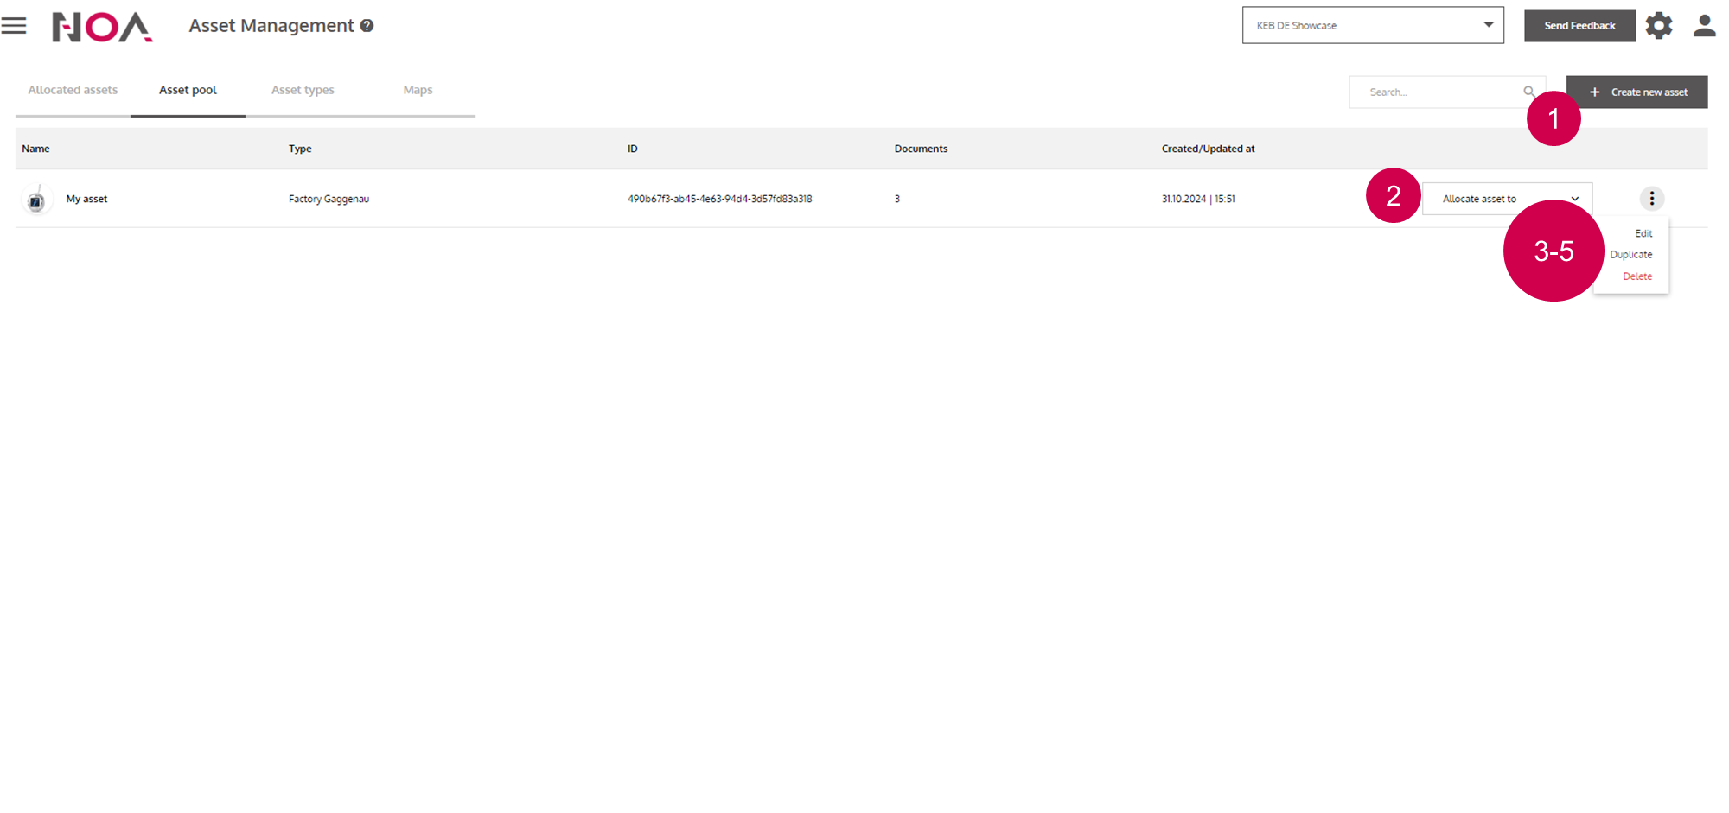Choose Edit from the context menu
1729x813 pixels.
click(1643, 233)
